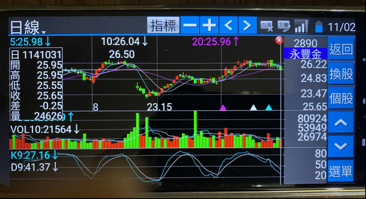Go to next stock with down chevron
Image resolution: width=366 pixels, height=199 pixels.
point(341,146)
